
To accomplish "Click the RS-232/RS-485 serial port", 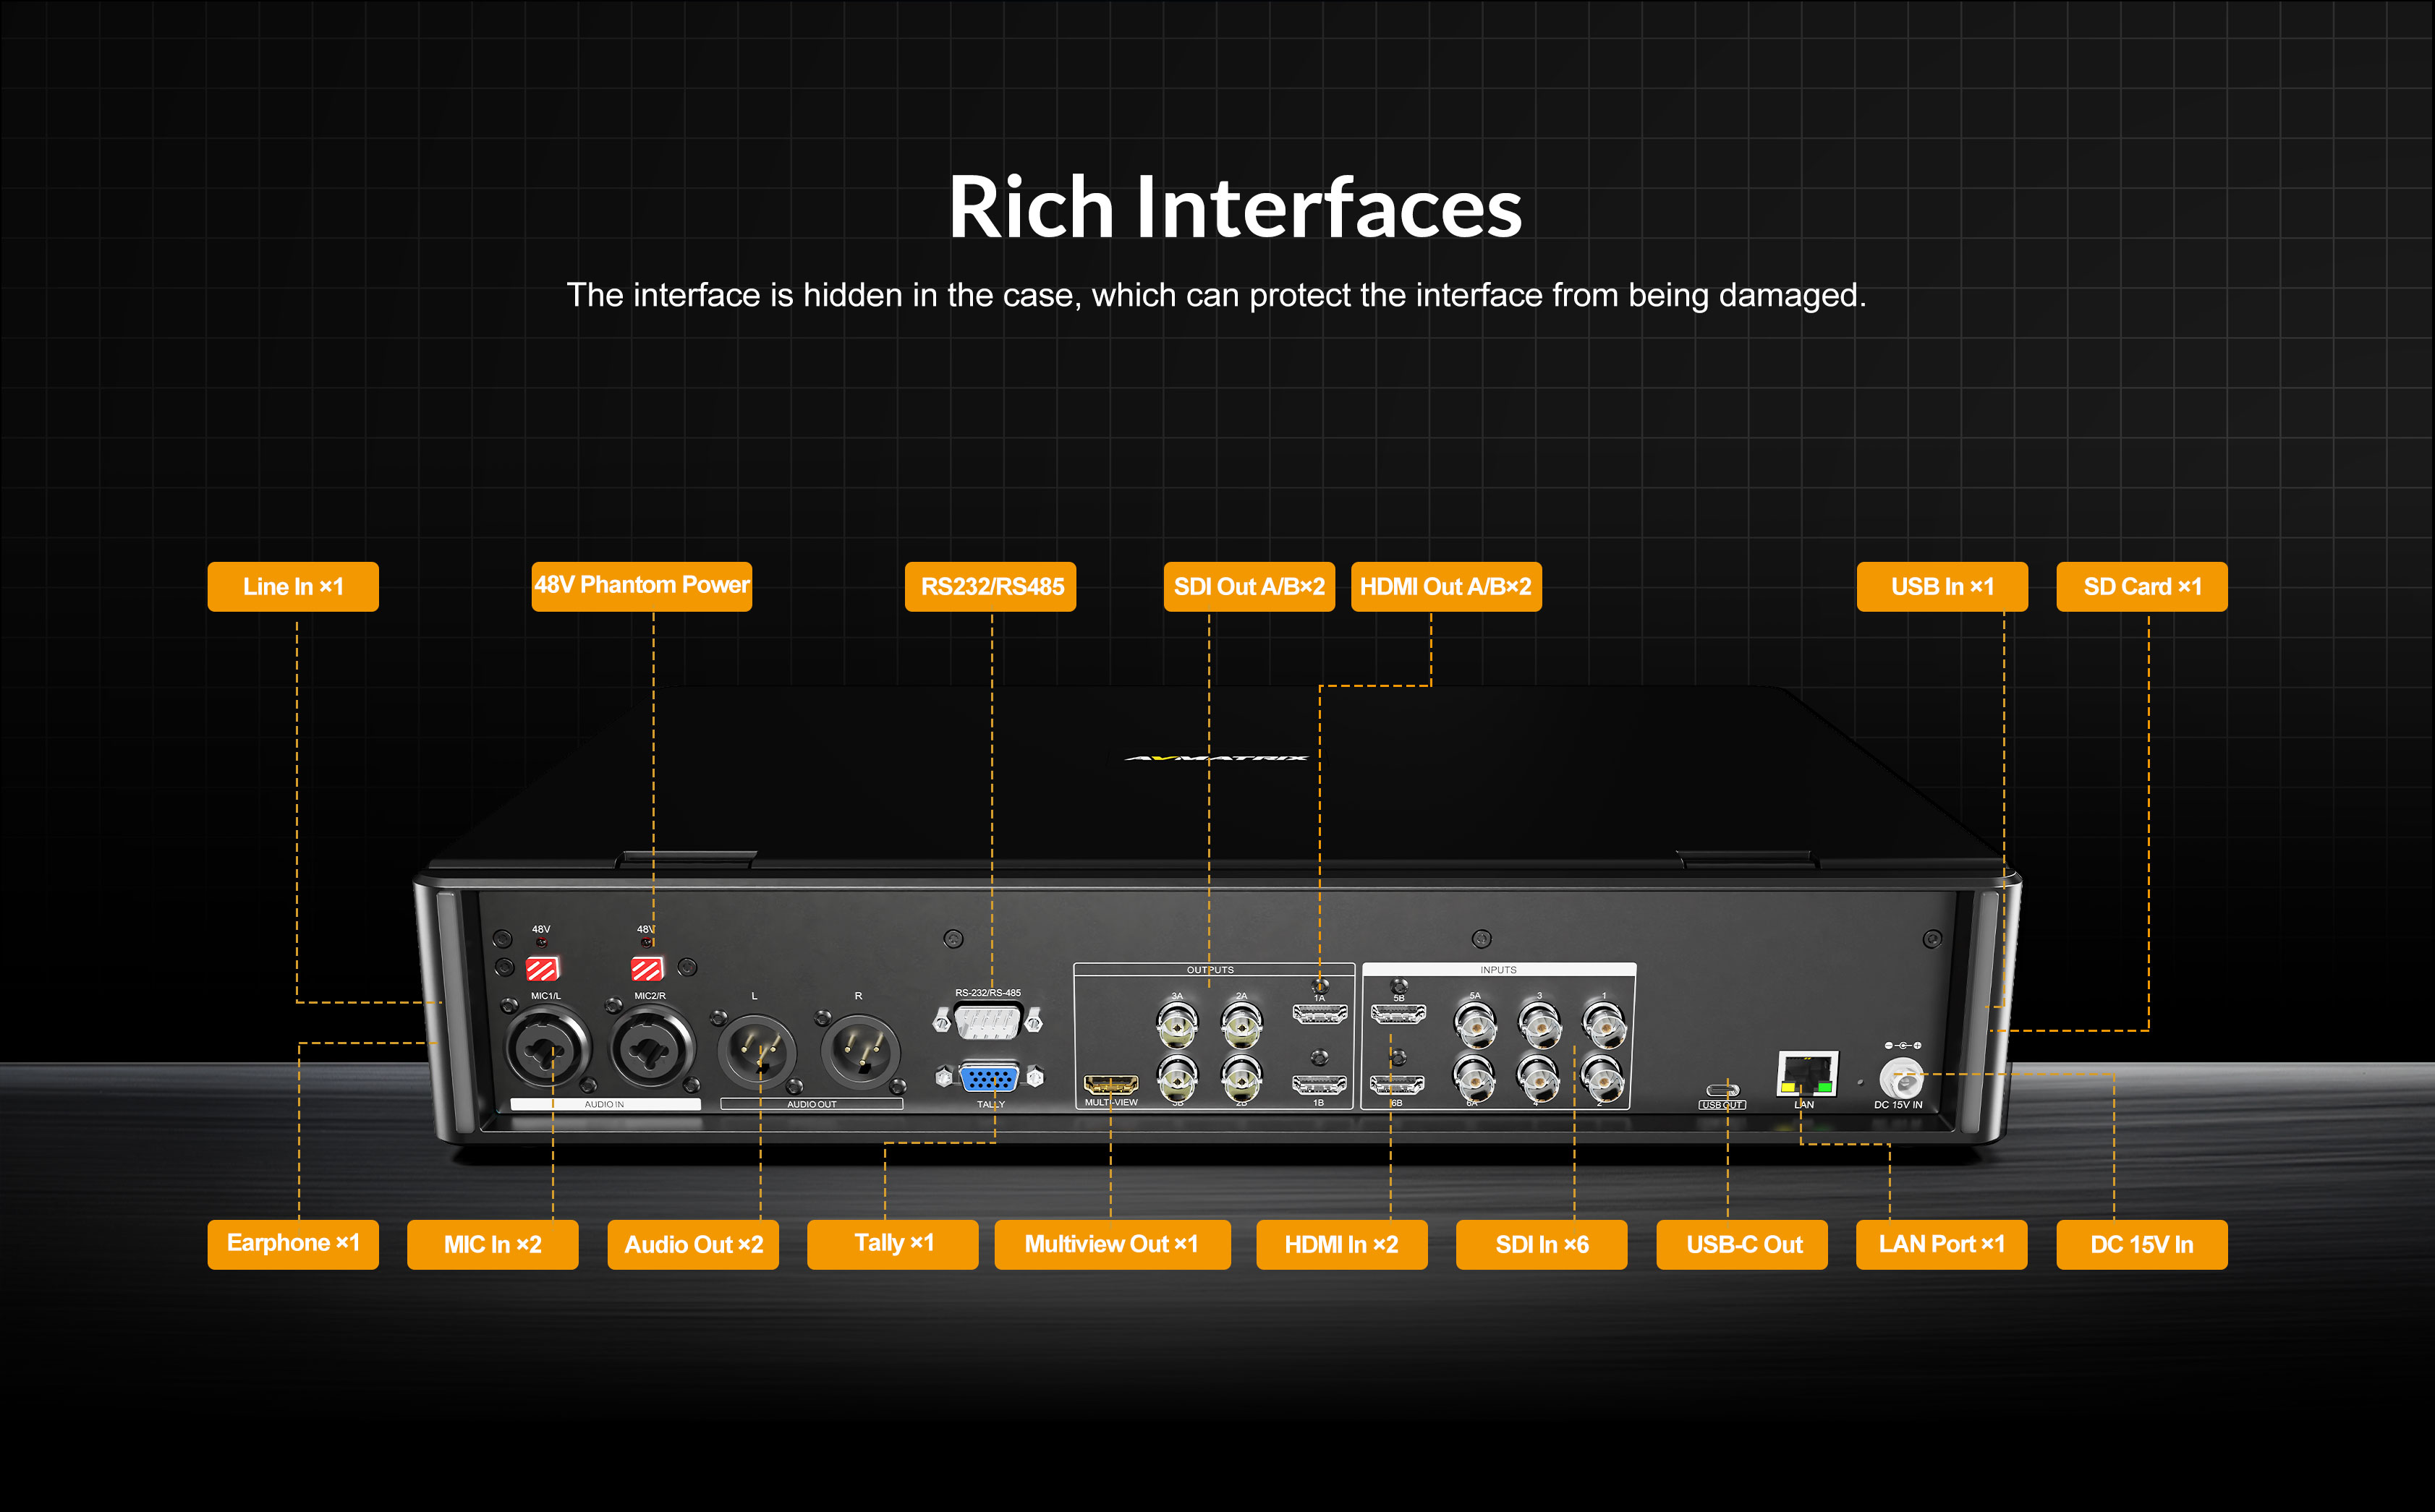I will click(x=987, y=1022).
